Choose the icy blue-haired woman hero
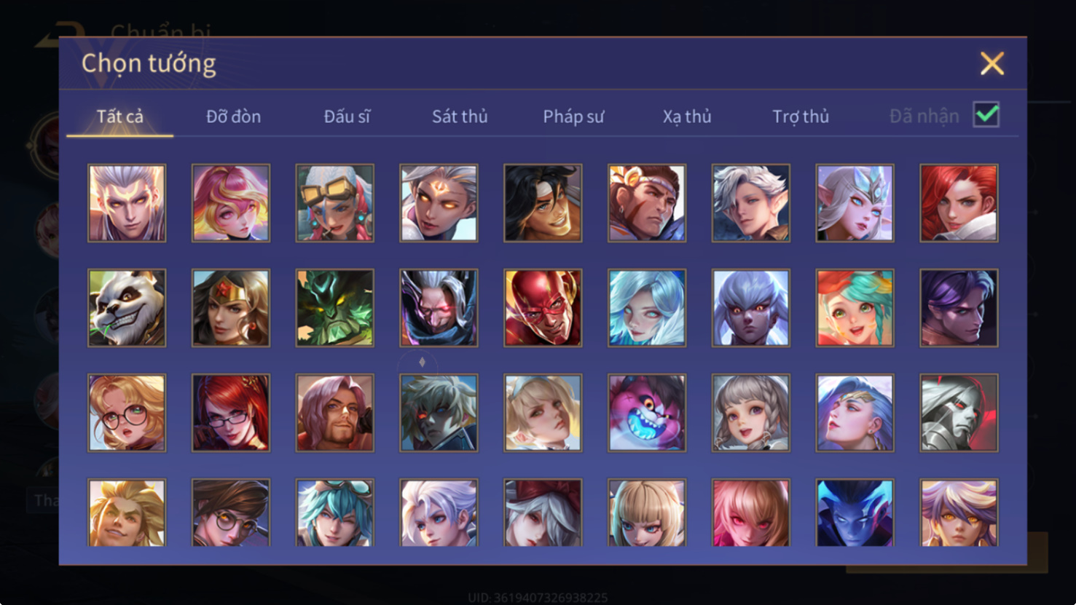1076x605 pixels. pos(647,308)
